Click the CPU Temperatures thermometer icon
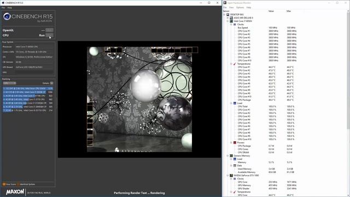Image resolution: width=350 pixels, height=197 pixels. (235, 63)
